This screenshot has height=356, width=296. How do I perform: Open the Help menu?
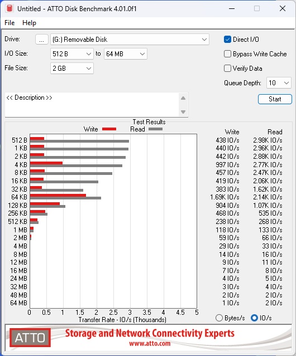[x=29, y=23]
